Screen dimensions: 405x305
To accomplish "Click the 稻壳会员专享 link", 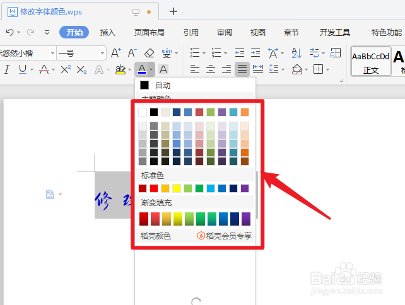I will coord(225,236).
